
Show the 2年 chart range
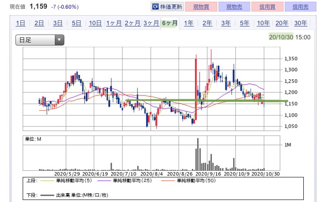click(x=207, y=23)
